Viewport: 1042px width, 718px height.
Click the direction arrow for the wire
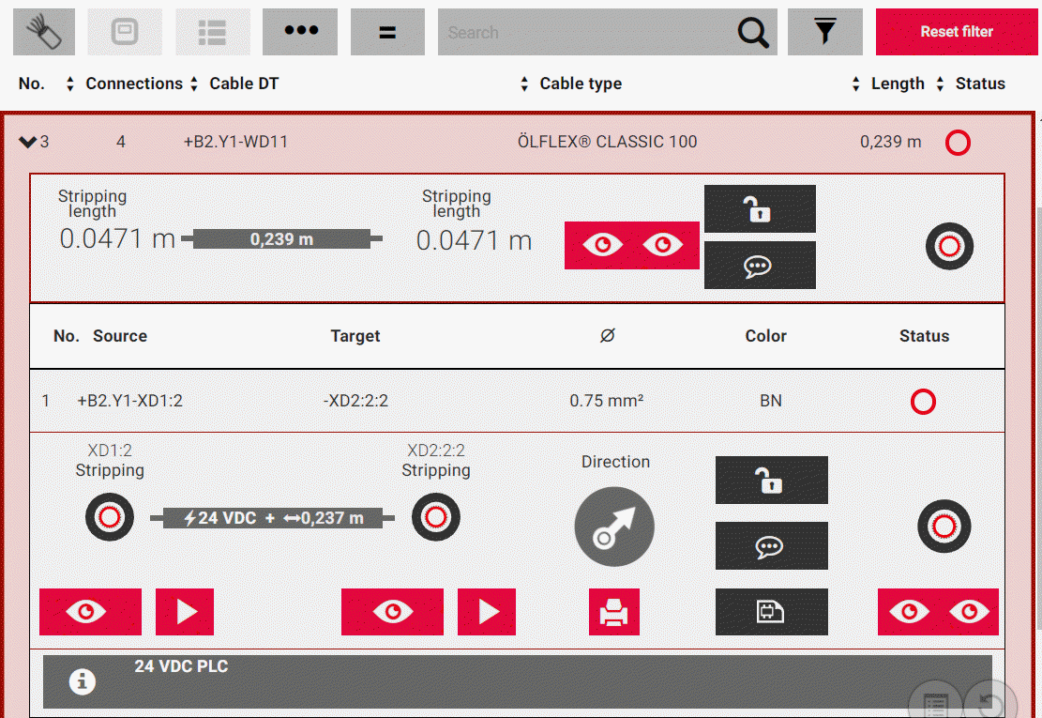click(x=614, y=527)
